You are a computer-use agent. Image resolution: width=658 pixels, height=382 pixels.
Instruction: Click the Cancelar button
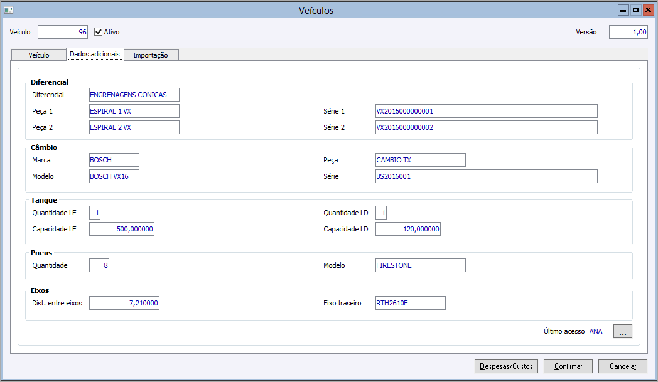click(x=622, y=366)
